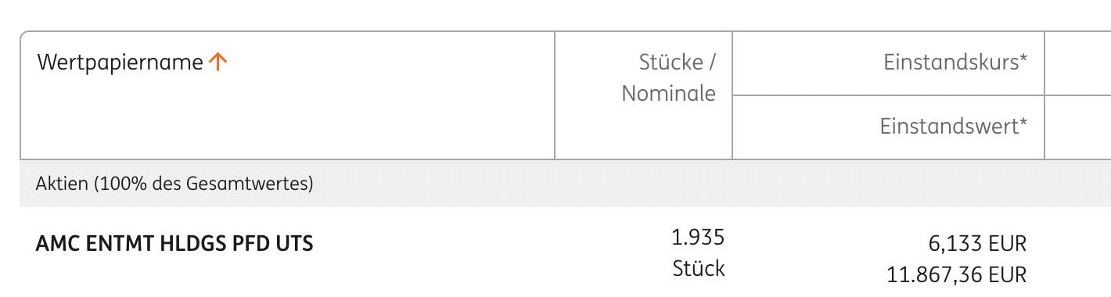Sort the table by Wertpapiername column header

(120, 63)
